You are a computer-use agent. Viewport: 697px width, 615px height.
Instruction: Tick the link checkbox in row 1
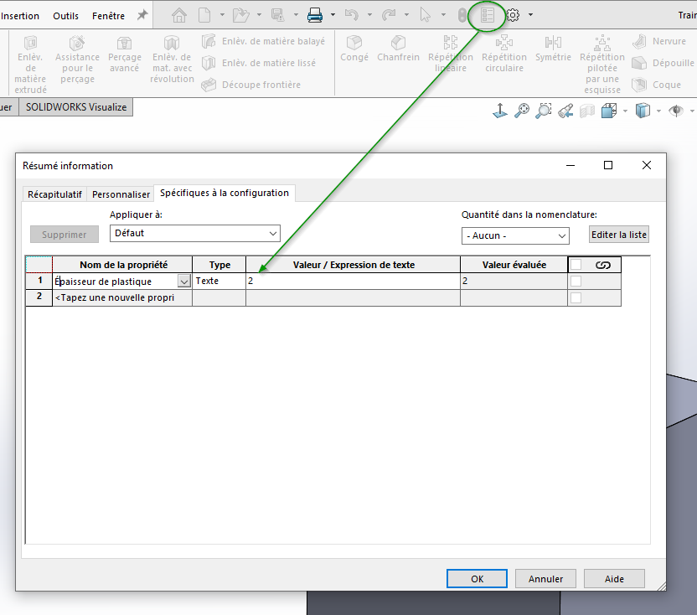(576, 282)
